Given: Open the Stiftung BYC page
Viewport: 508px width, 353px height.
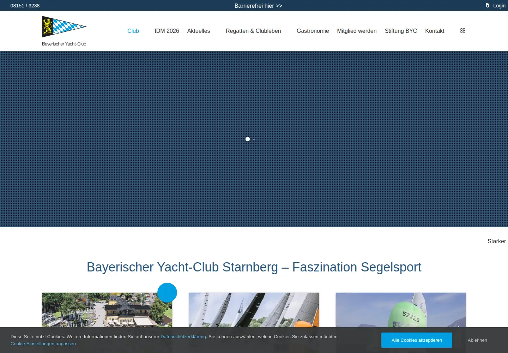Looking at the screenshot, I should (x=401, y=31).
